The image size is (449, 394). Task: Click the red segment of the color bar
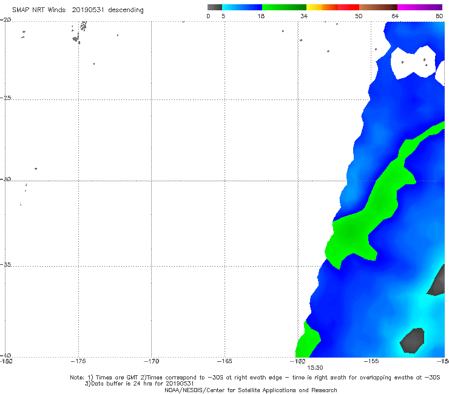coord(348,7)
